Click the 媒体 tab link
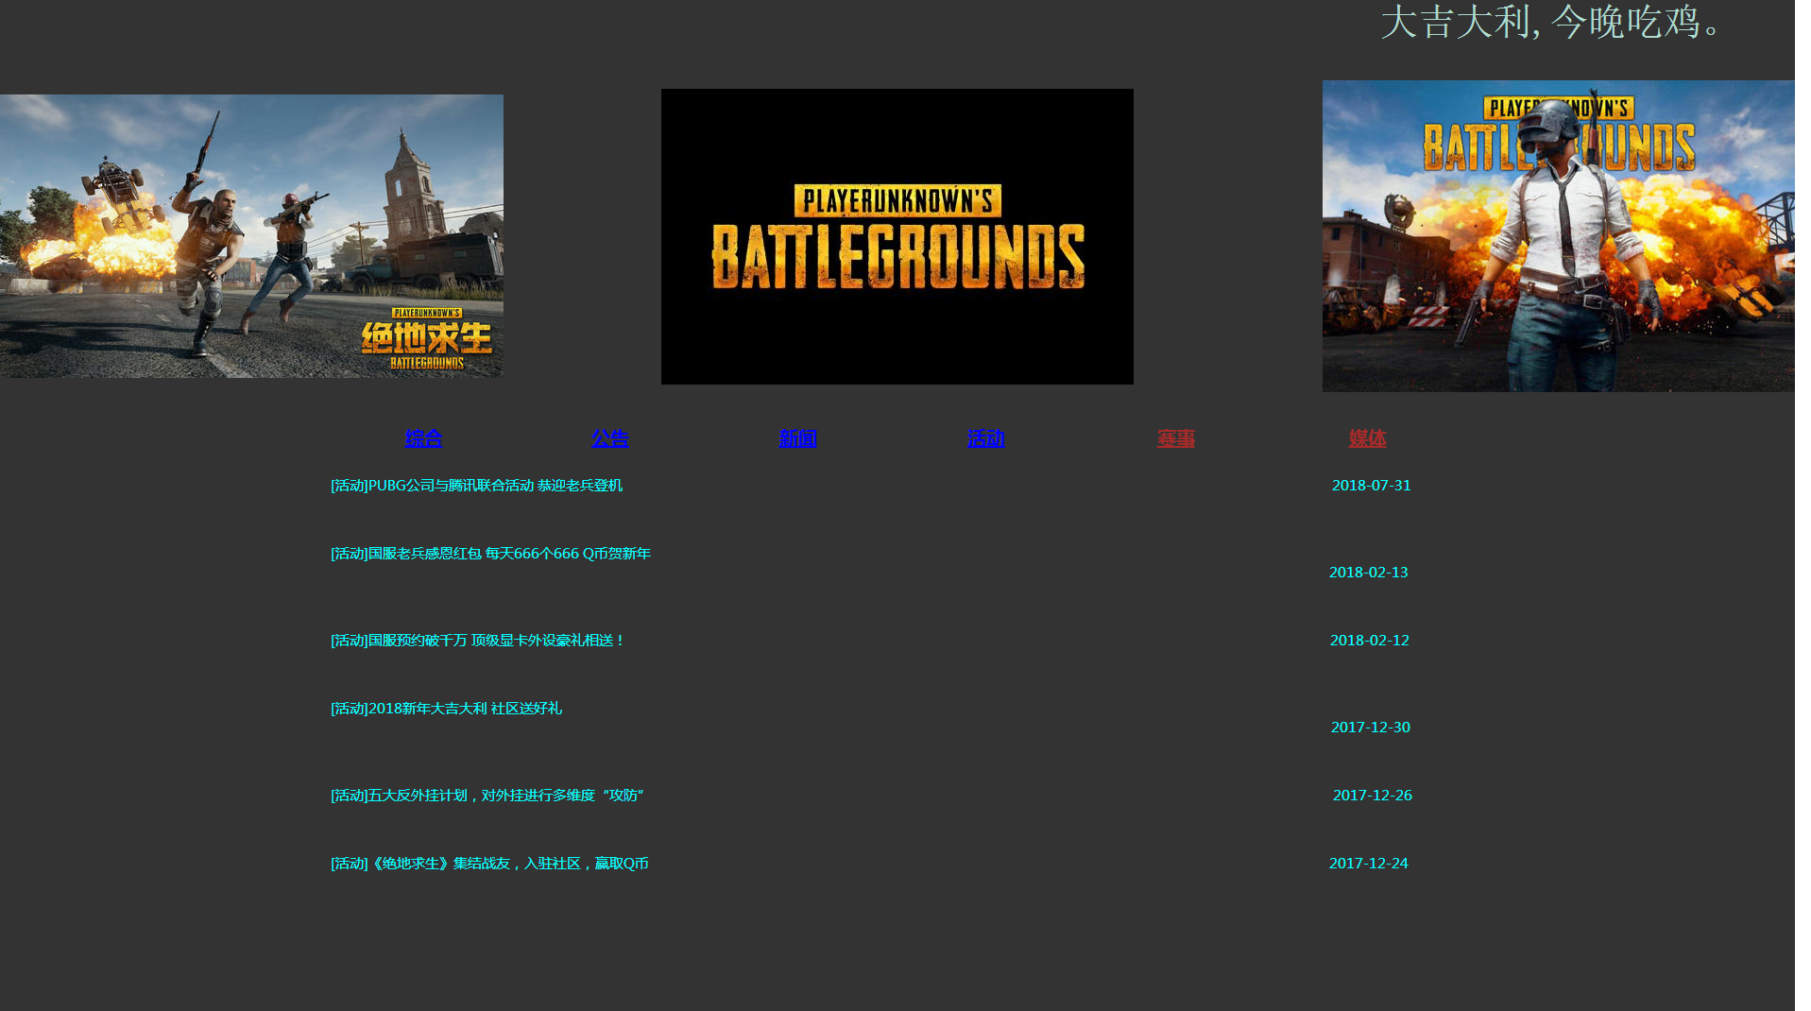Screen dimensions: 1811x1011 pyautogui.click(x=1367, y=438)
